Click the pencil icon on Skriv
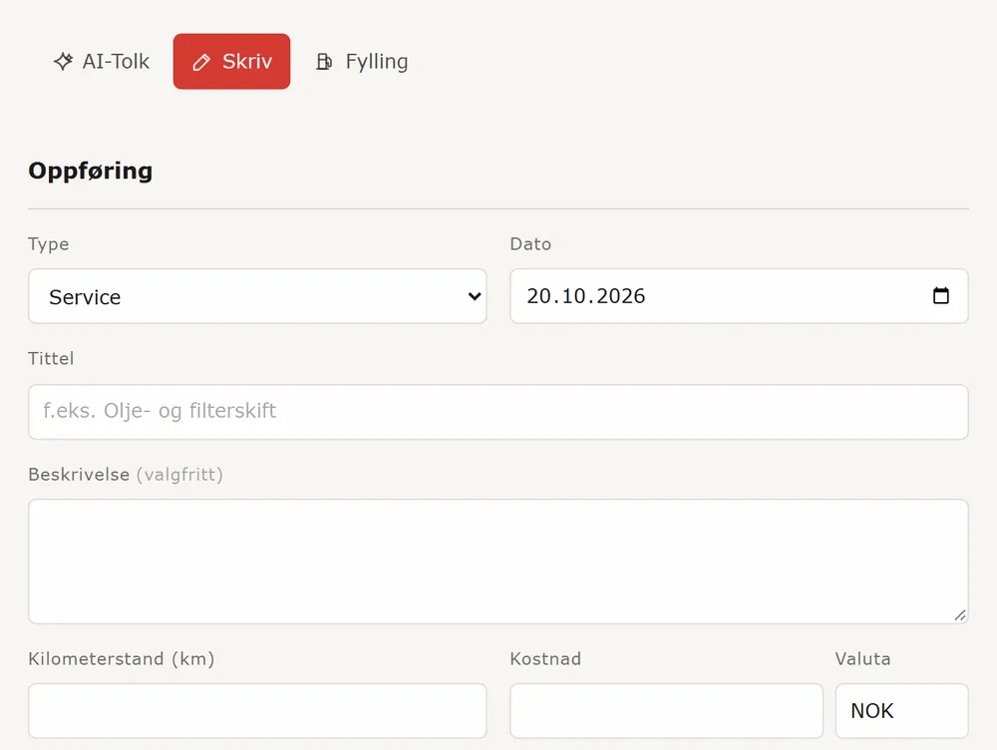The image size is (997, 750). 201,62
